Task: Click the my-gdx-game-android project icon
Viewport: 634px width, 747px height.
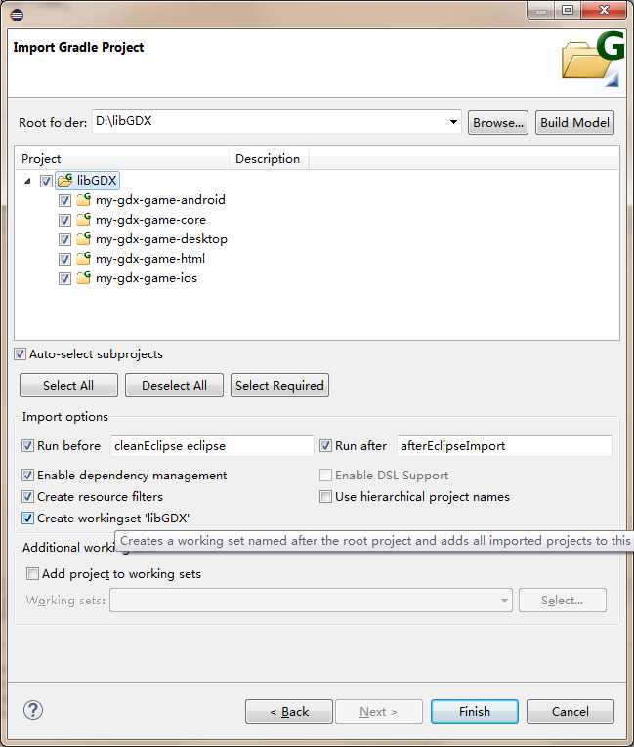Action: pos(83,199)
